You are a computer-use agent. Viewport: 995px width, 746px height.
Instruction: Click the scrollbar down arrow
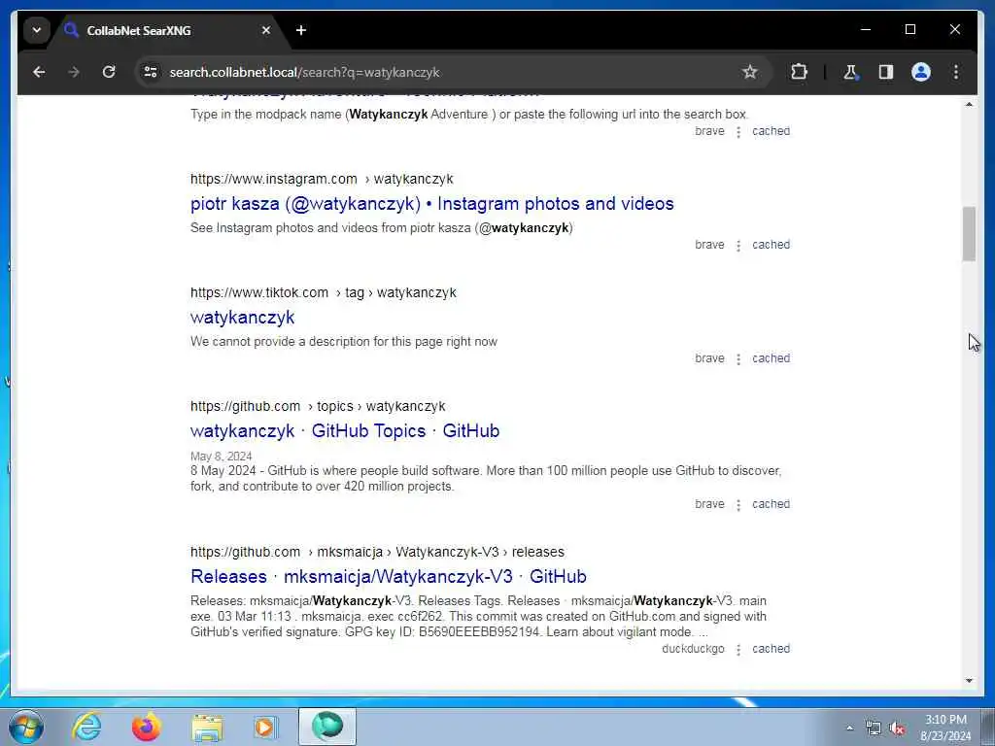969,681
